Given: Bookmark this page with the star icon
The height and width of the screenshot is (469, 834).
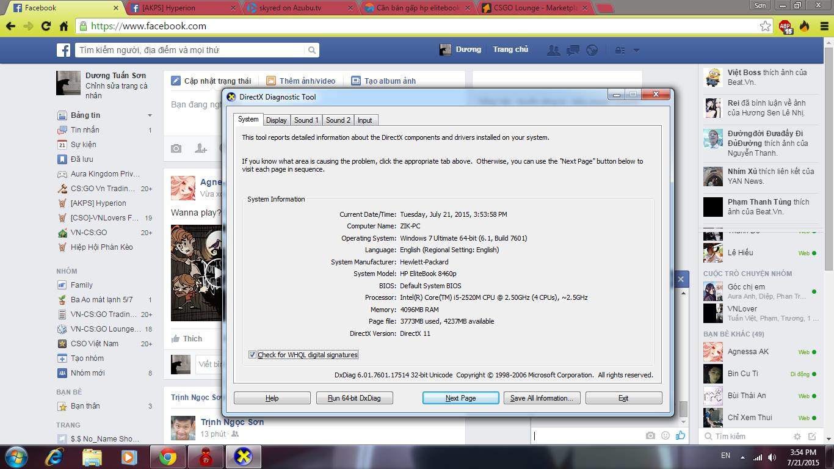Looking at the screenshot, I should tap(765, 26).
